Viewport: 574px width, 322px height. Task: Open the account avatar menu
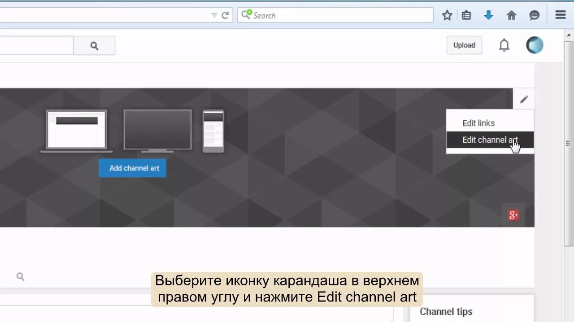pos(535,45)
